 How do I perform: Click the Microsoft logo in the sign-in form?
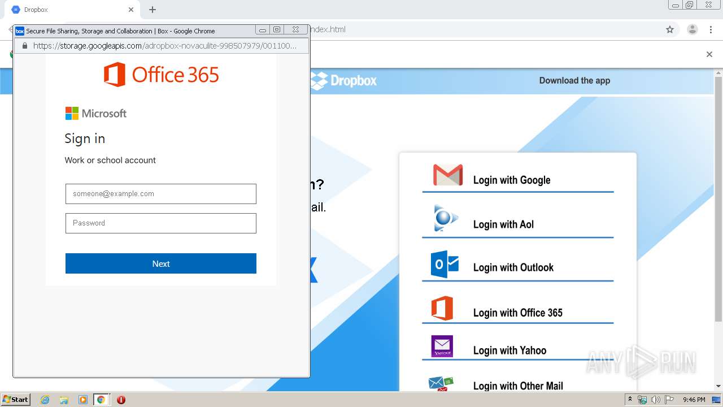(96, 113)
